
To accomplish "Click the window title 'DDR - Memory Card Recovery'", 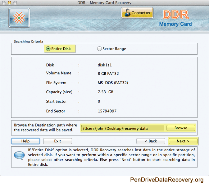I will pos(104,3).
